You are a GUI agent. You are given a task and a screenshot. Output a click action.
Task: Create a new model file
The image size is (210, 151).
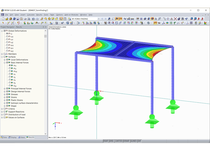3,19
